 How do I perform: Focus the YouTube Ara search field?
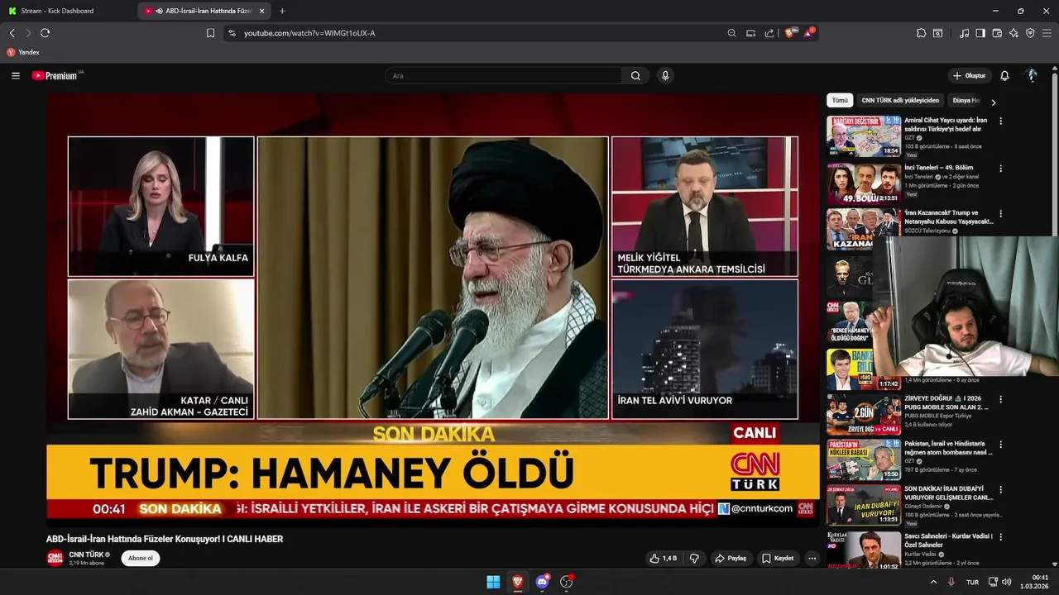click(503, 75)
